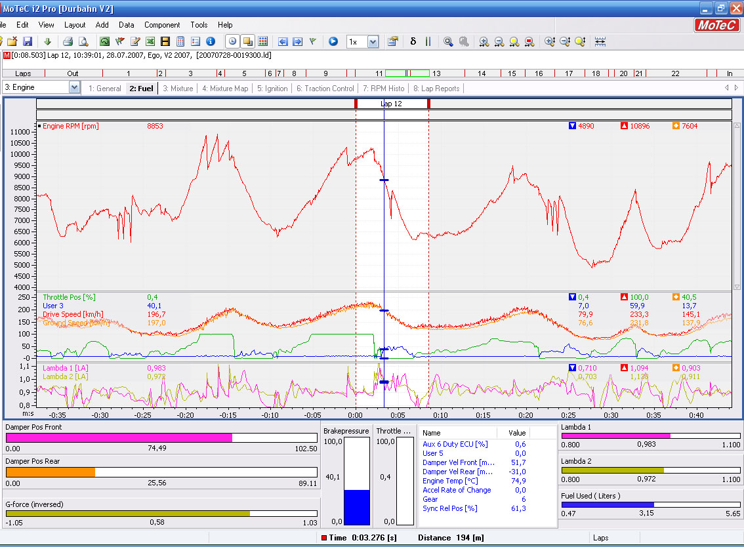Click the colored grid icon

(x=263, y=42)
